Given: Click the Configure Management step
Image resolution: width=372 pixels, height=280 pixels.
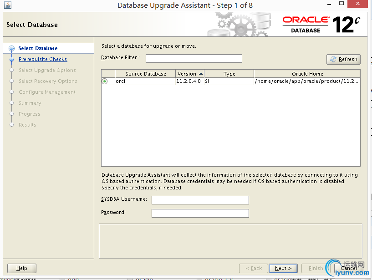Looking at the screenshot, I should tap(47, 92).
